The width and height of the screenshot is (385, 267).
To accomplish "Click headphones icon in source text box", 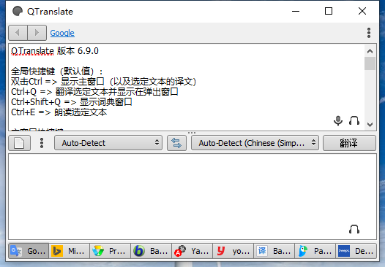I will click(x=354, y=120).
